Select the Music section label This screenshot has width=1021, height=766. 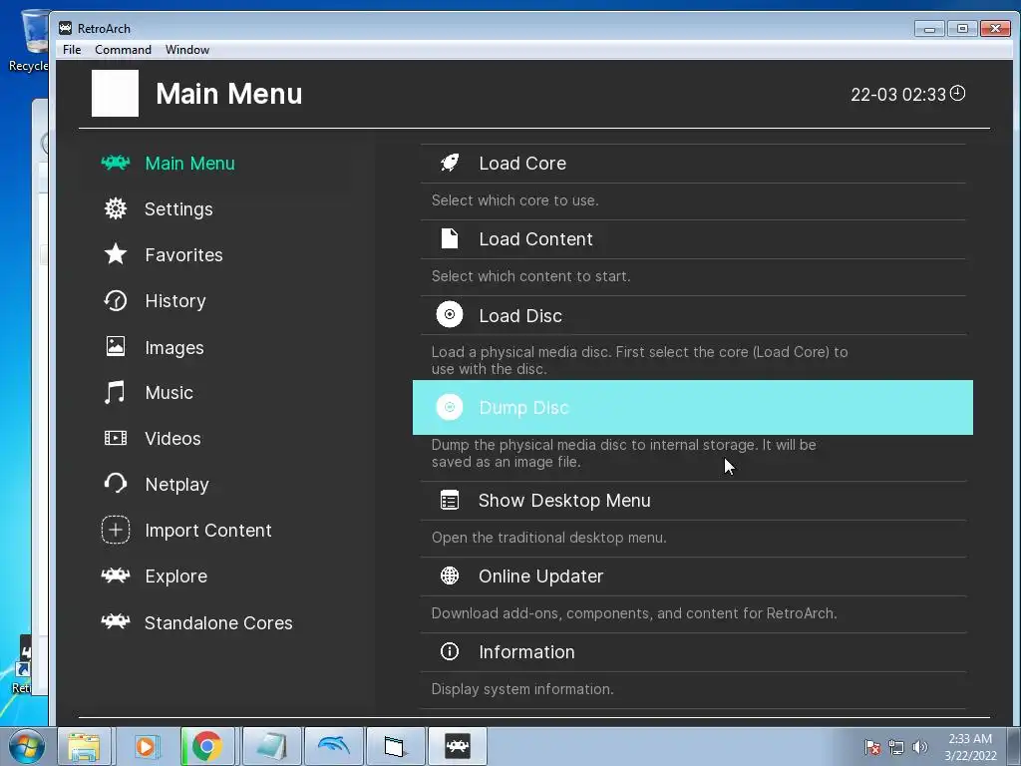point(169,393)
